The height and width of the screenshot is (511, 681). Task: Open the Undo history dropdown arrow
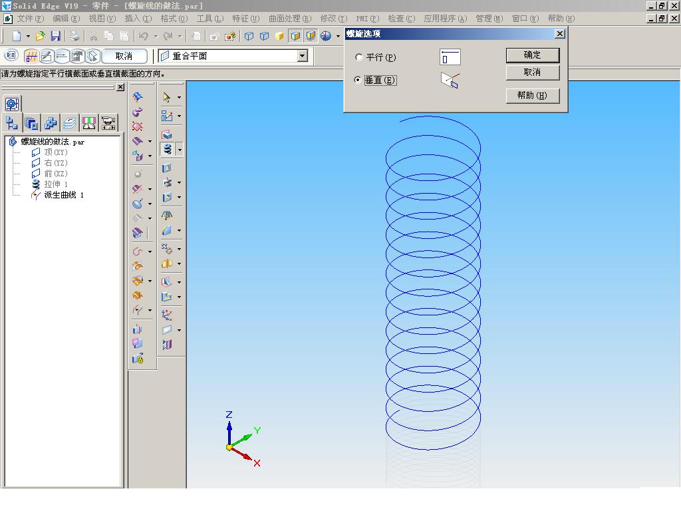pyautogui.click(x=156, y=36)
